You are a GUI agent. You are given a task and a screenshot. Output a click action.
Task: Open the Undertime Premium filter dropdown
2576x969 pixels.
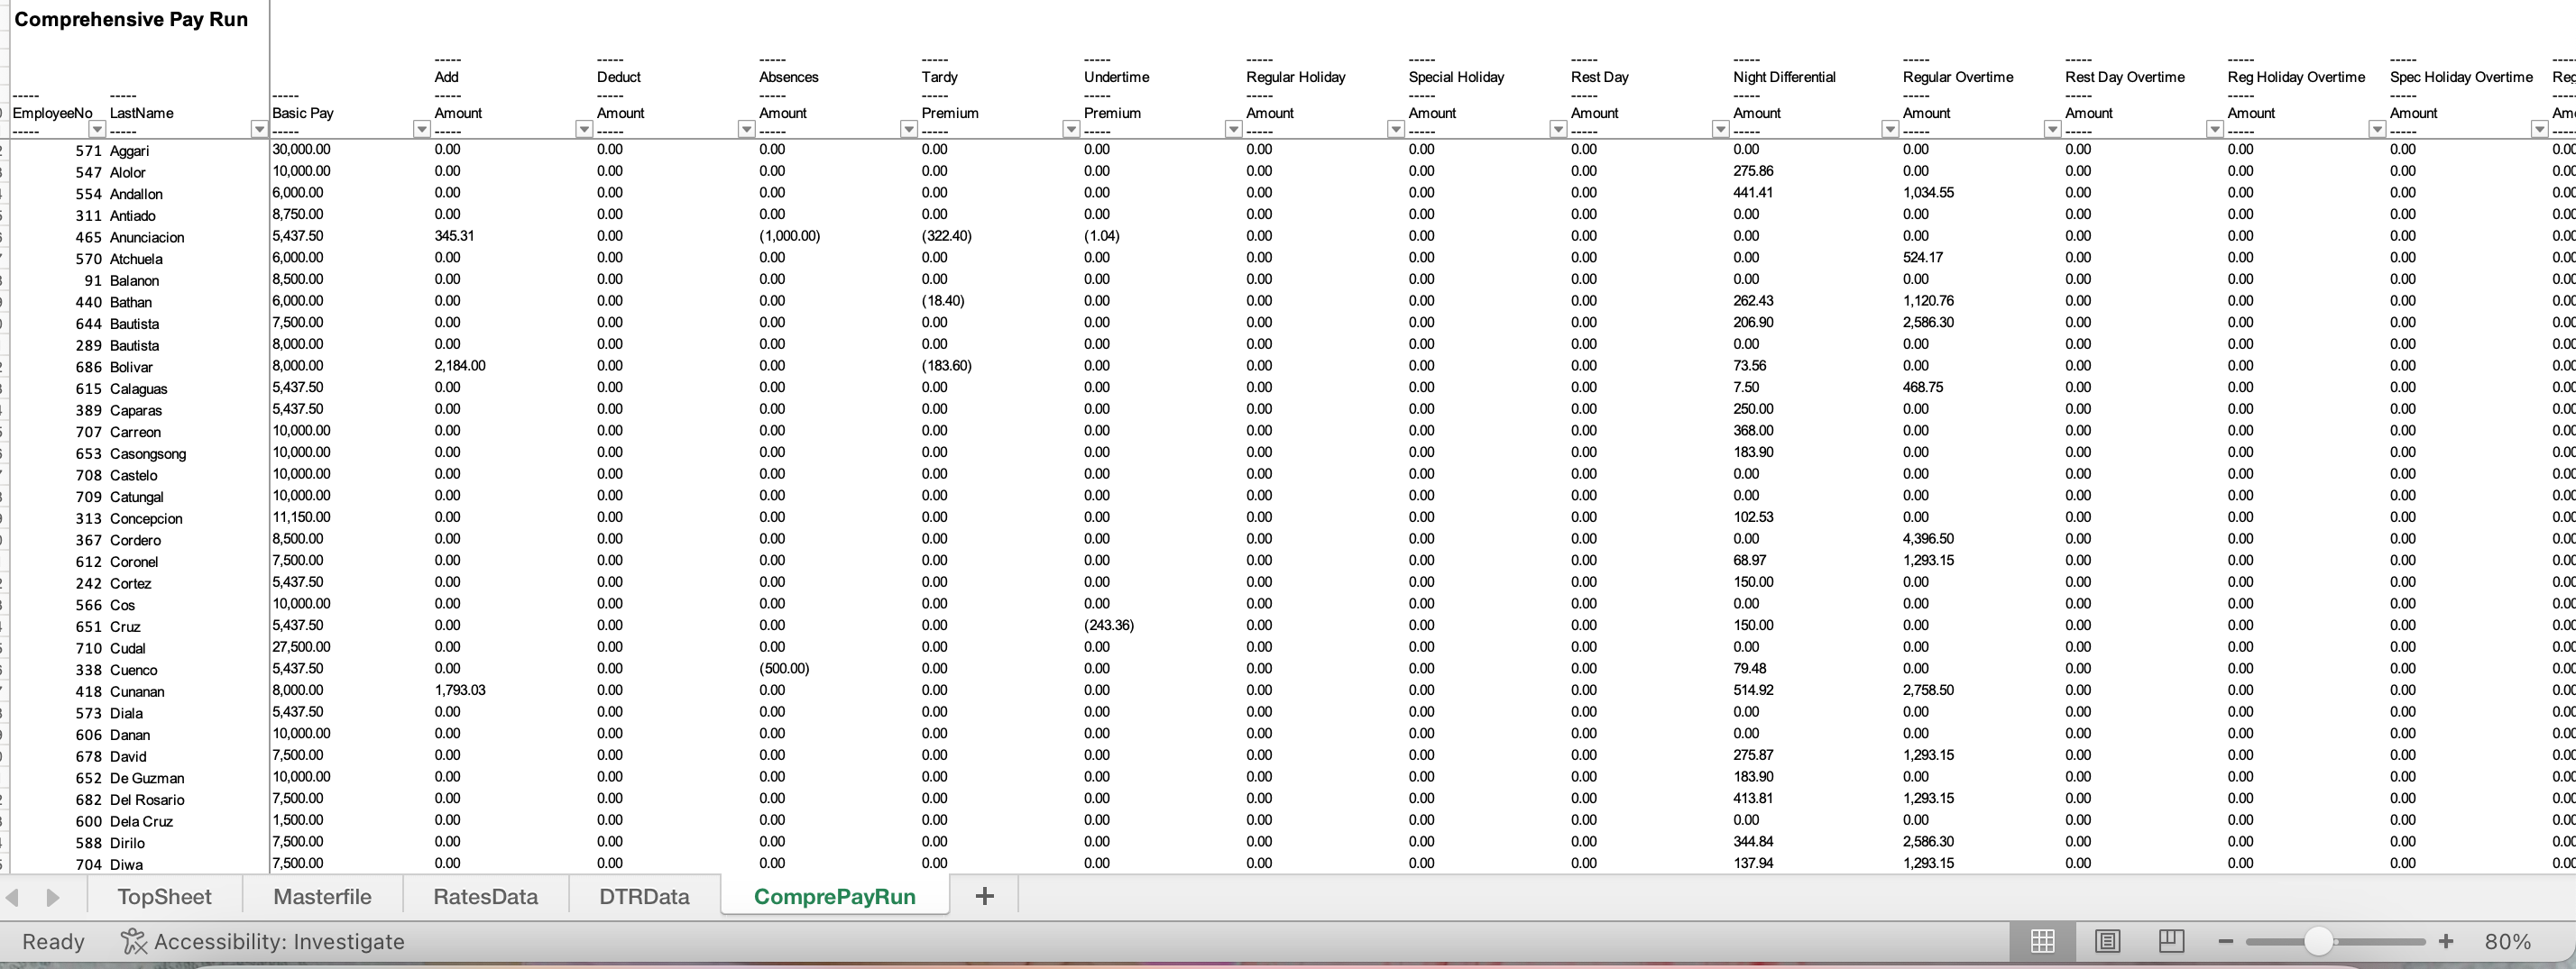coord(1233,129)
